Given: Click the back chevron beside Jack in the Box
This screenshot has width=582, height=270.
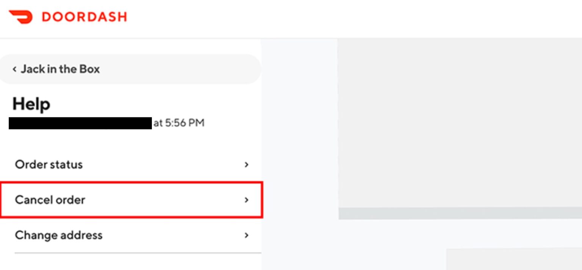Looking at the screenshot, I should click(14, 69).
